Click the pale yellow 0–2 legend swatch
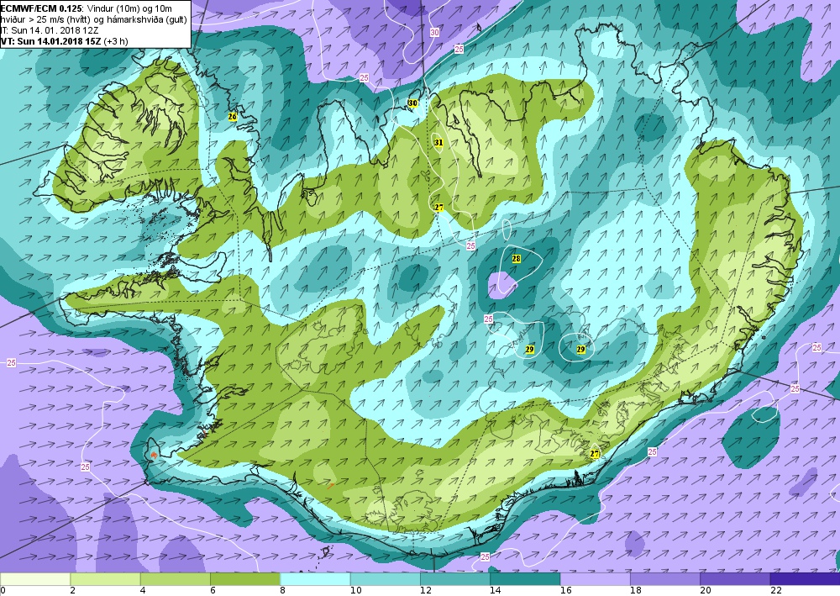840x596 pixels. tap(35, 579)
